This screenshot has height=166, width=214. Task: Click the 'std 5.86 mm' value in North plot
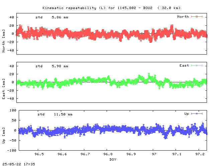(x=52, y=17)
